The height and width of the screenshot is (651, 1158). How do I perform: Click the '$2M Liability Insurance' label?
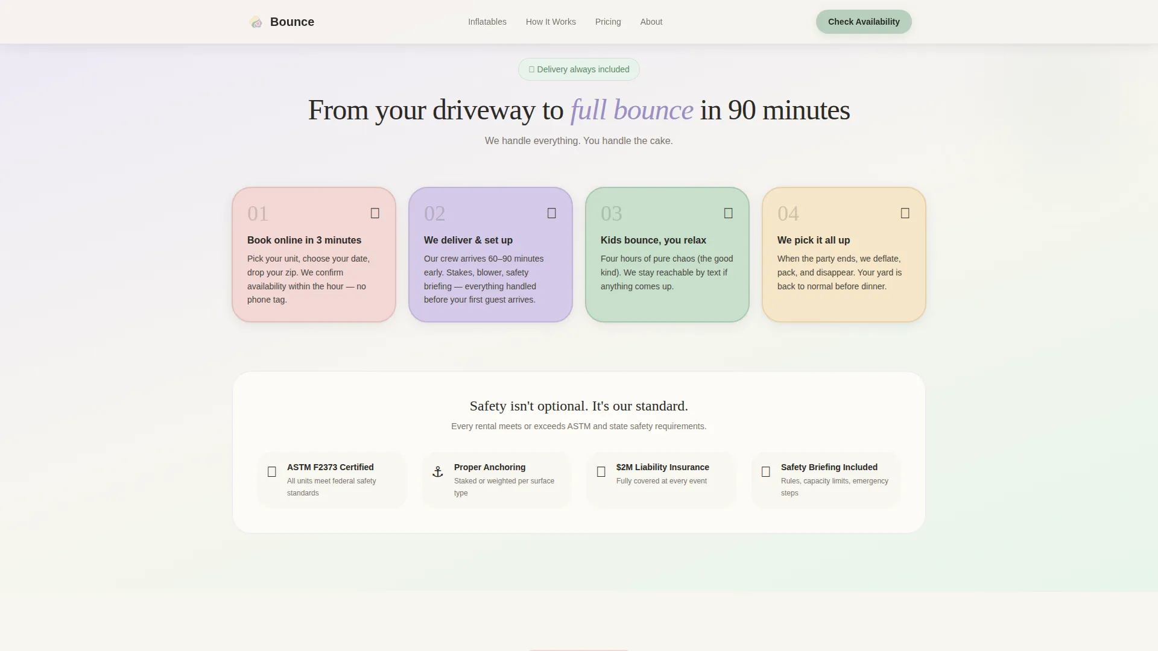[663, 467]
